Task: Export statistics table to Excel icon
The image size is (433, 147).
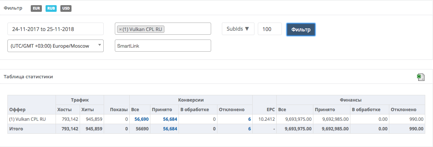Action: [420, 77]
